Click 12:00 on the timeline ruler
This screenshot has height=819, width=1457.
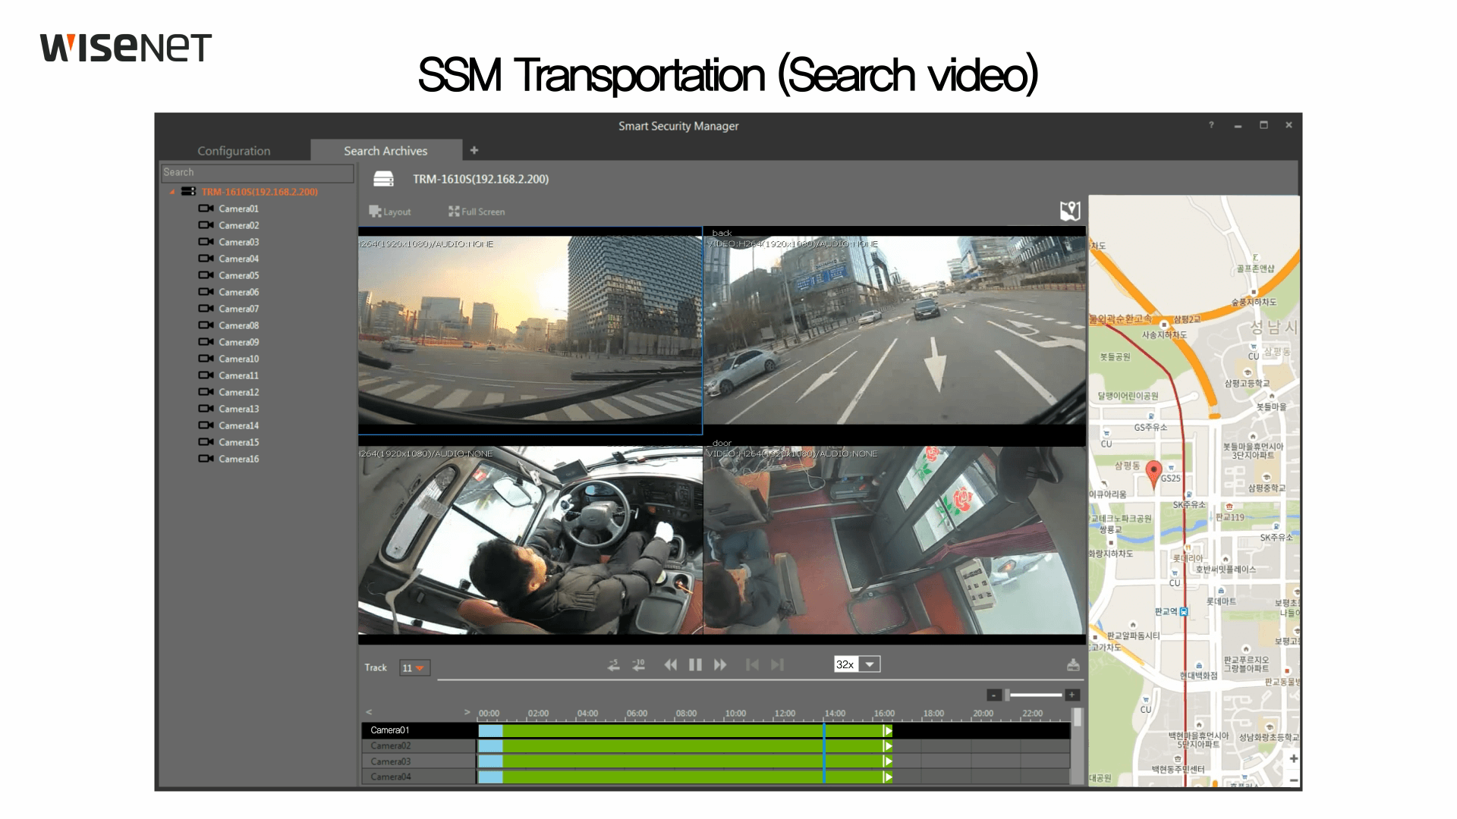tap(785, 714)
